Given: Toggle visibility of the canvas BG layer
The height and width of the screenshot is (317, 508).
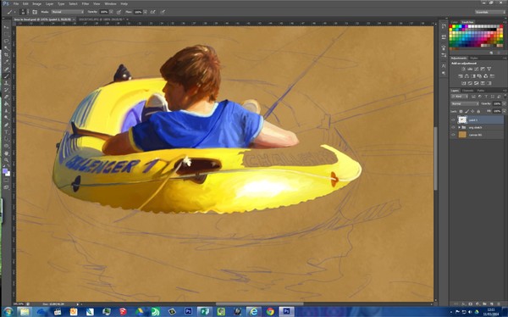Looking at the screenshot, I should pos(453,135).
